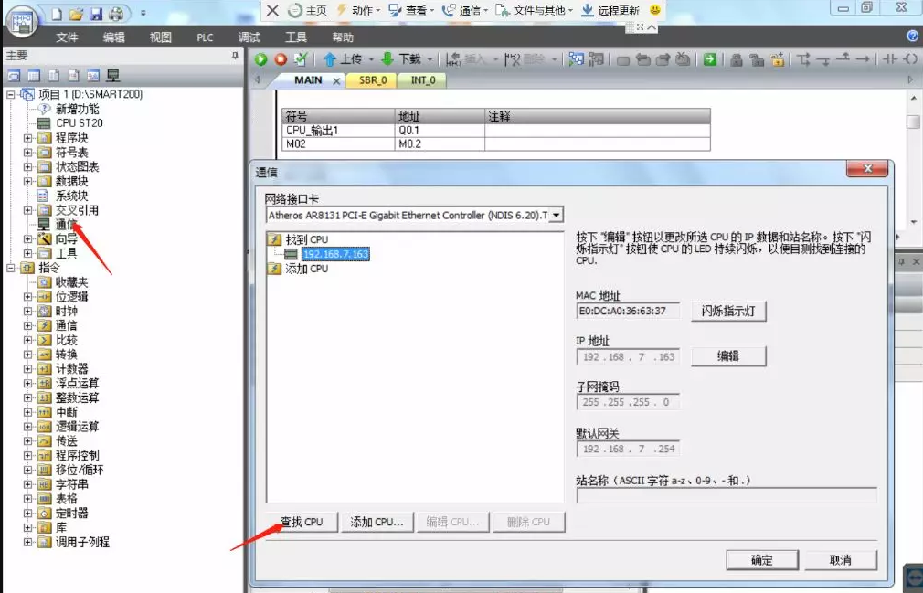
Task: Download to the PLC with the 下载 button
Action: pos(401,59)
